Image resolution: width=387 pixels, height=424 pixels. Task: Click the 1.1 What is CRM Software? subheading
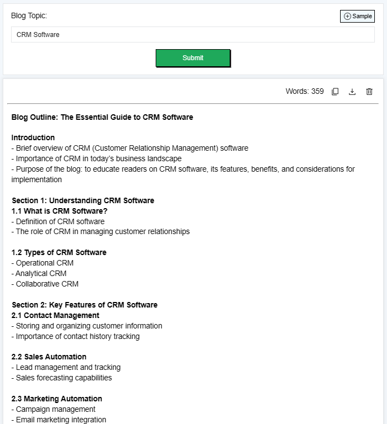tap(60, 211)
